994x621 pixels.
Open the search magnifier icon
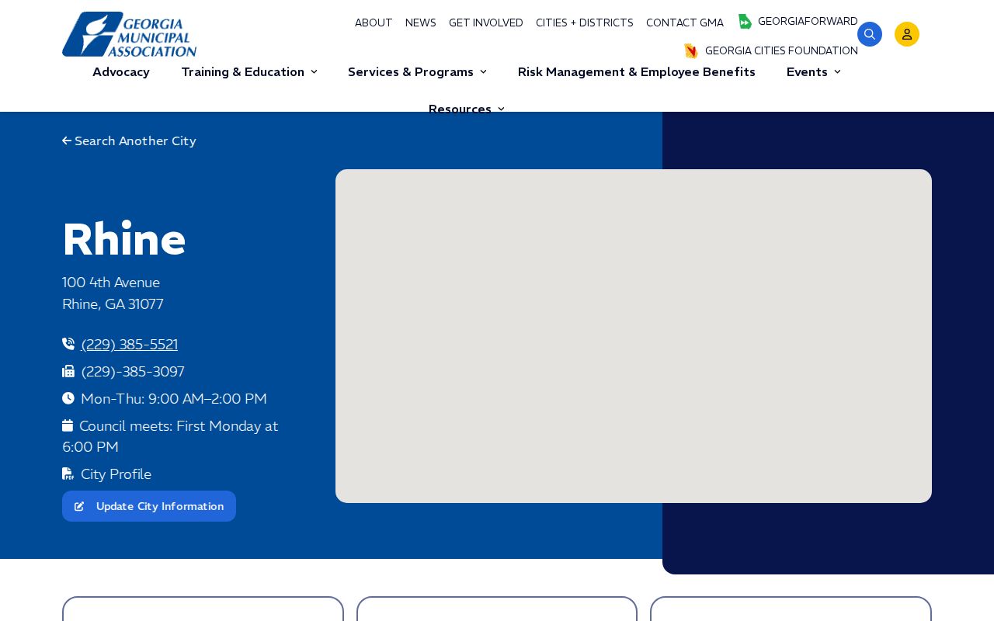click(869, 34)
